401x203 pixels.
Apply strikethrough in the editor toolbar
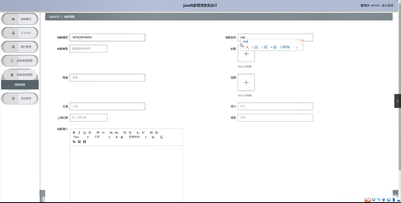click(x=90, y=133)
